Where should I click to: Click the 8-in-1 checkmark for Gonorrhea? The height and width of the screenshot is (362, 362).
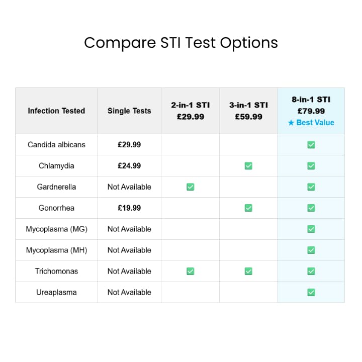[311, 208]
